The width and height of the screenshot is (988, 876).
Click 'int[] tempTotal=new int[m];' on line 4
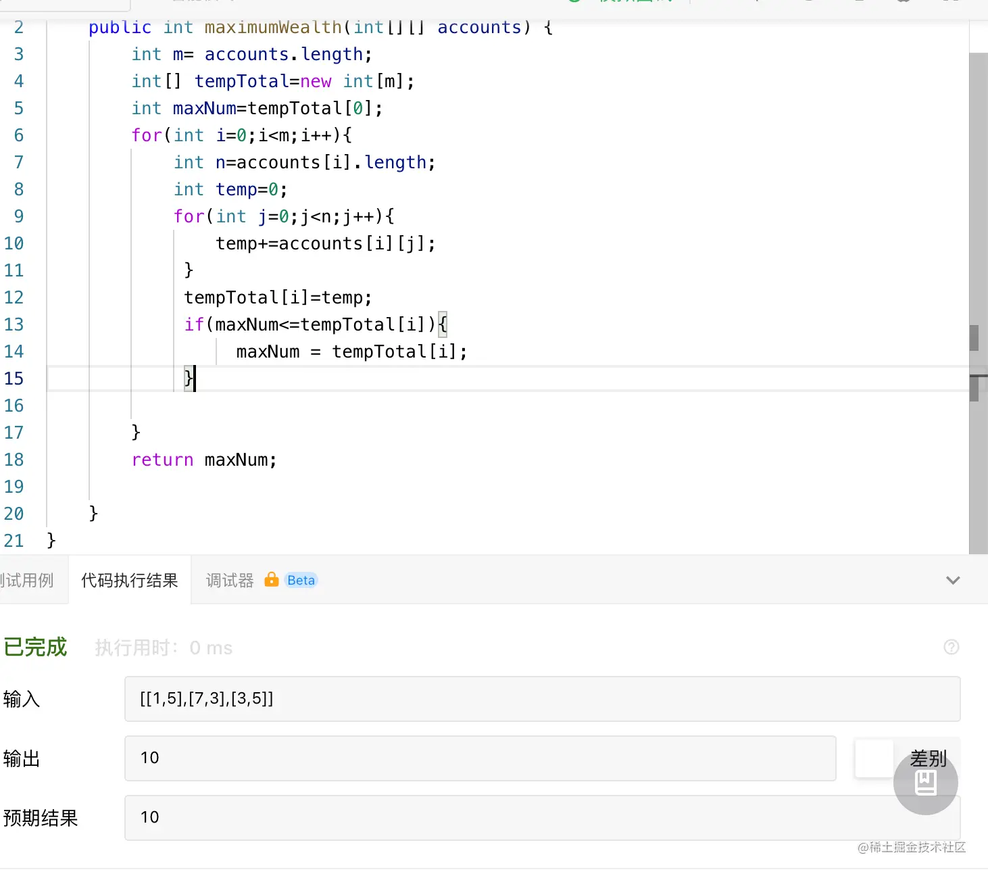tap(273, 81)
